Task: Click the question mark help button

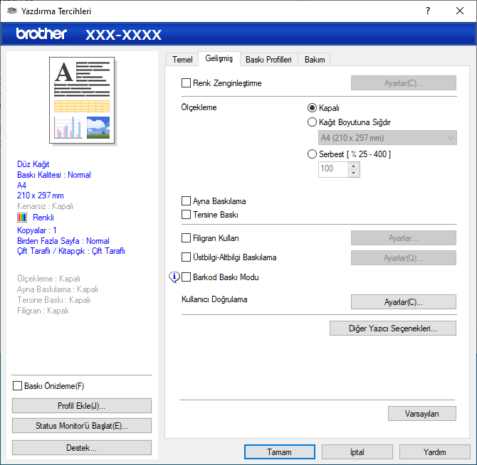Action: pyautogui.click(x=428, y=11)
